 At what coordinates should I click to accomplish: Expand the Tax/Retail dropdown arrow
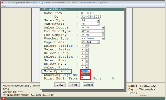point(98,24)
